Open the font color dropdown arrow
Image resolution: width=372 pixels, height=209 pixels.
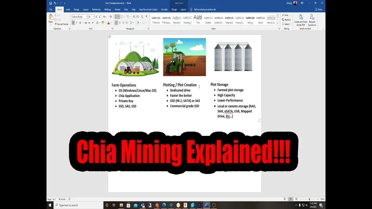[x=111, y=22]
